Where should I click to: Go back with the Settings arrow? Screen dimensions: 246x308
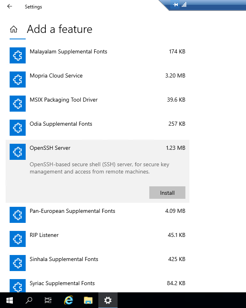tap(10, 6)
